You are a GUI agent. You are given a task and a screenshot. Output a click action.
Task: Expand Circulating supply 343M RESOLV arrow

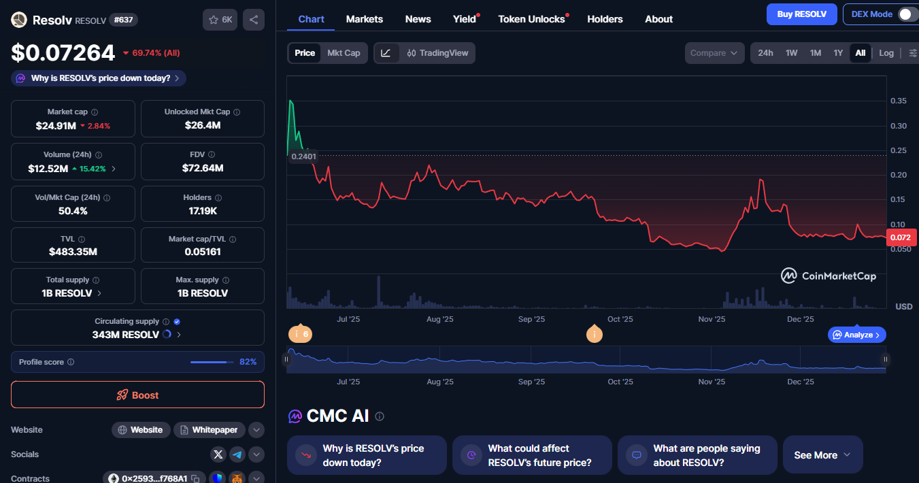[180, 335]
